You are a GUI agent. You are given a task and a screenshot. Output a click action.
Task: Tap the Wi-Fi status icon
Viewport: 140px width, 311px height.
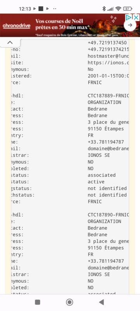click(118, 9)
